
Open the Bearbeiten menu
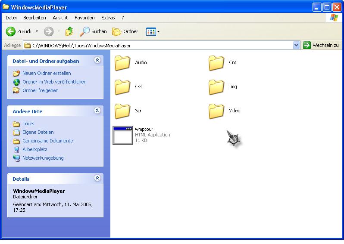[34, 18]
